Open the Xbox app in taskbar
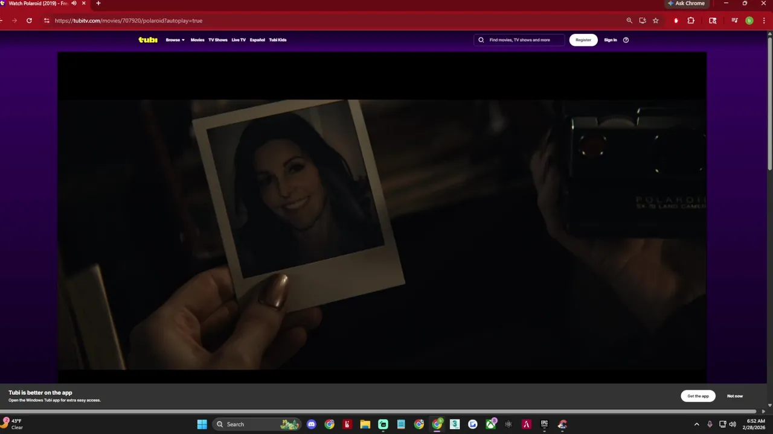Screen dimensions: 773x434 coord(490,424)
